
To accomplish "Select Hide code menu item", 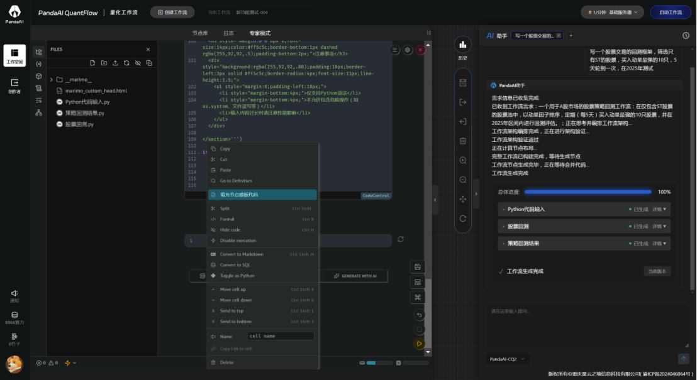I will coord(262,229).
